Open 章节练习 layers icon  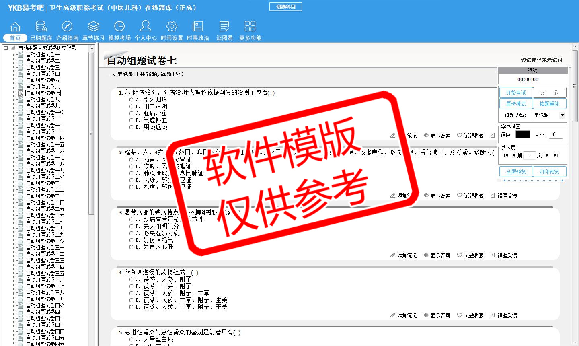93,27
